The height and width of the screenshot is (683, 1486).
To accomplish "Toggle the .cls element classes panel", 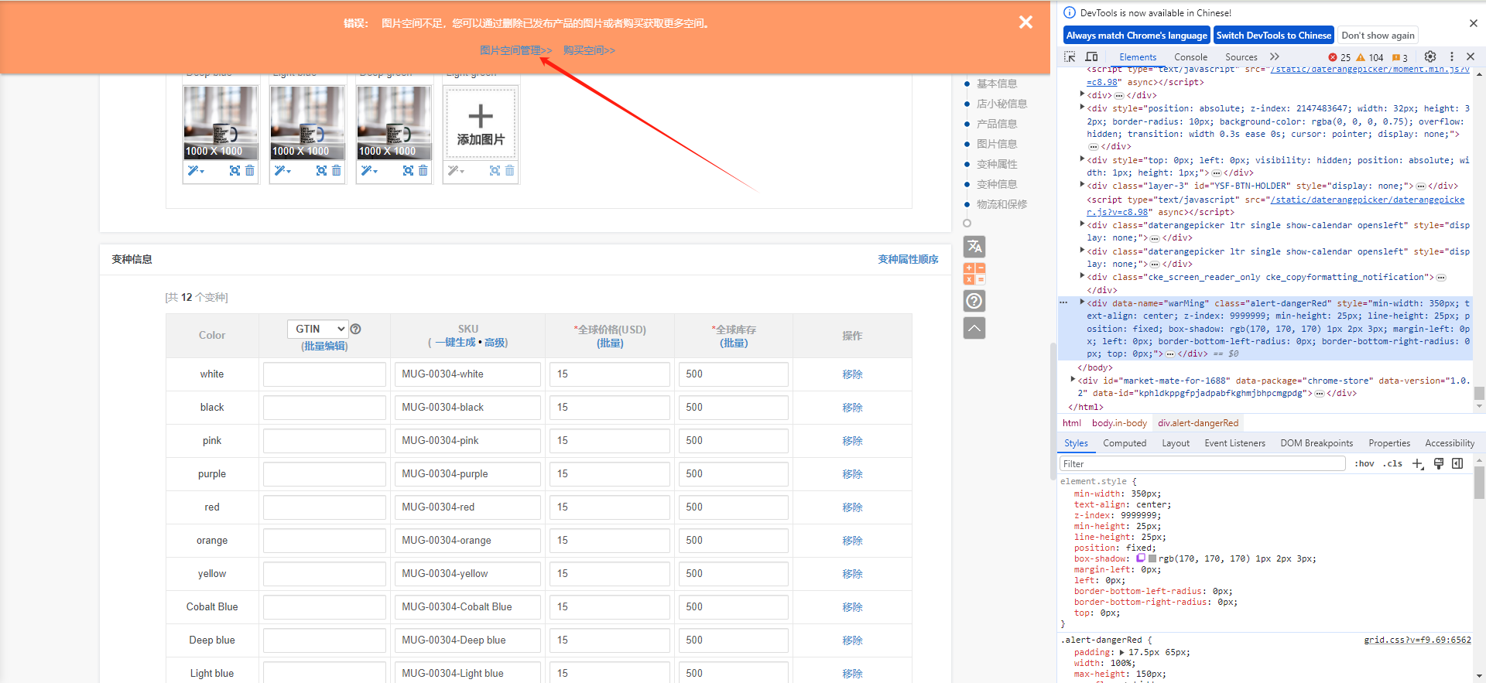I will 1394,463.
